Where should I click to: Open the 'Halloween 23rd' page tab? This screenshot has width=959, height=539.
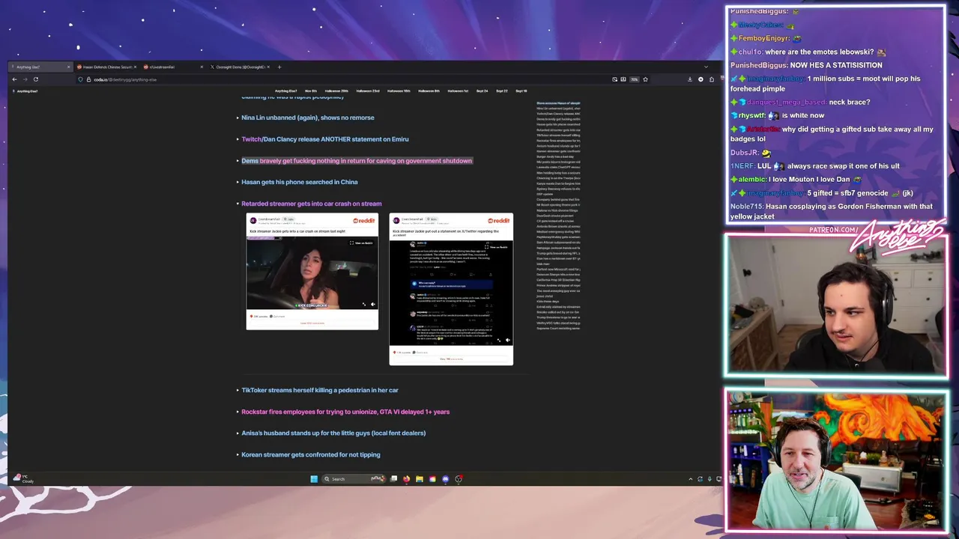(x=367, y=91)
